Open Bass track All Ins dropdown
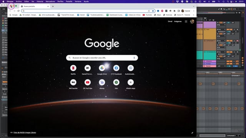Image resolution: width=246 pixels, height=138 pixels. coord(221,30)
